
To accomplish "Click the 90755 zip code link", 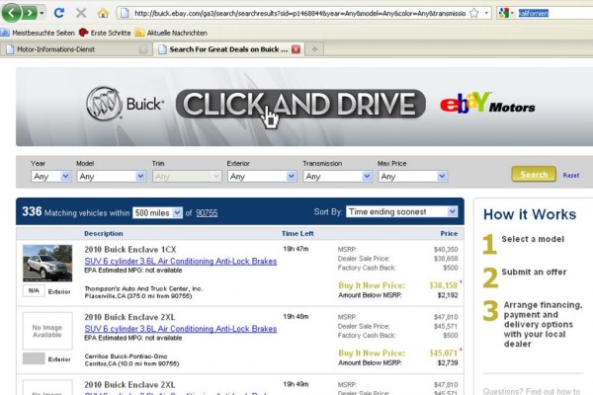I will (207, 213).
